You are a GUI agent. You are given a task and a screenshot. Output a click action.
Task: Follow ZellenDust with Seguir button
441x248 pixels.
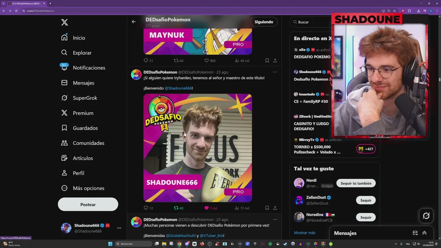366,200
